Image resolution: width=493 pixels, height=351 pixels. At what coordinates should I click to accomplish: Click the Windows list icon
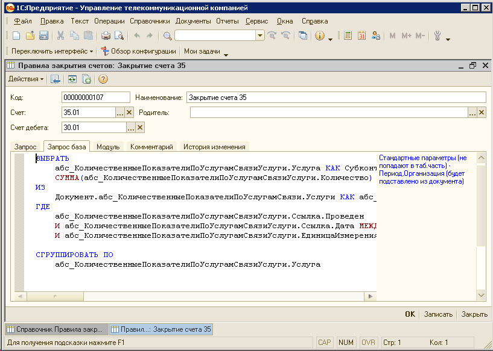click(x=303, y=36)
